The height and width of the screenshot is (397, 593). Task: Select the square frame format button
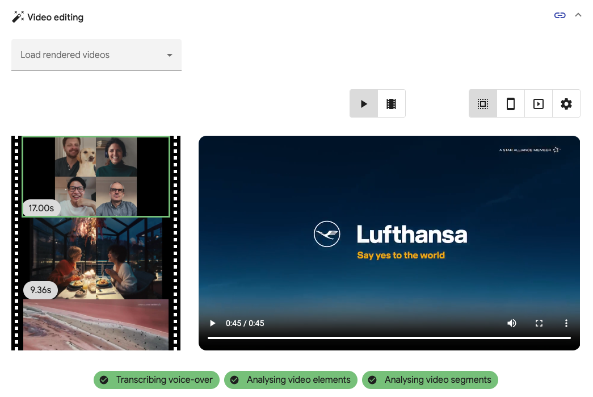click(483, 104)
